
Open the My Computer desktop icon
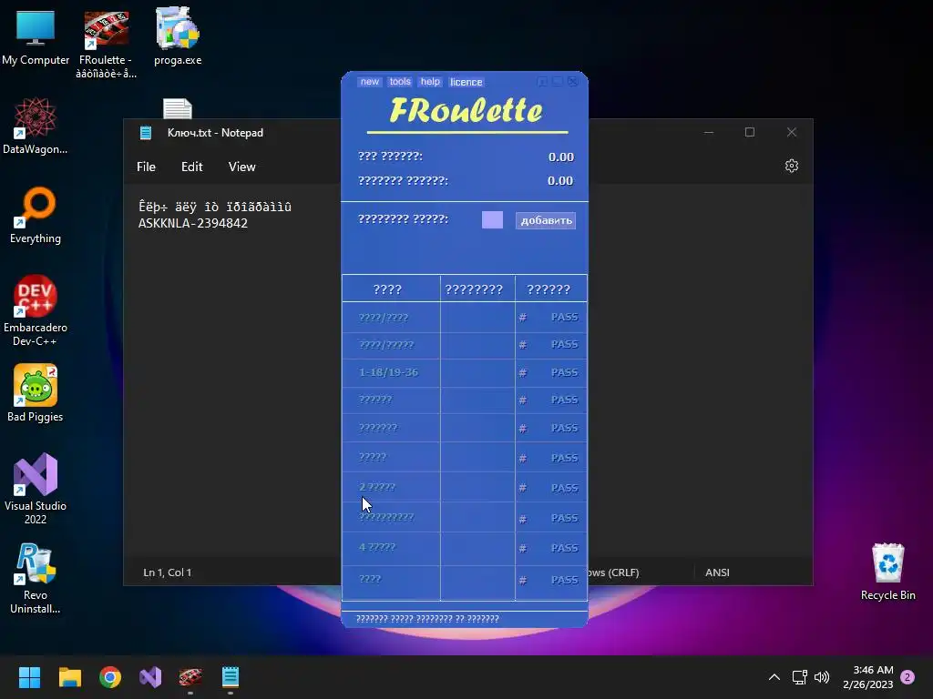36,38
